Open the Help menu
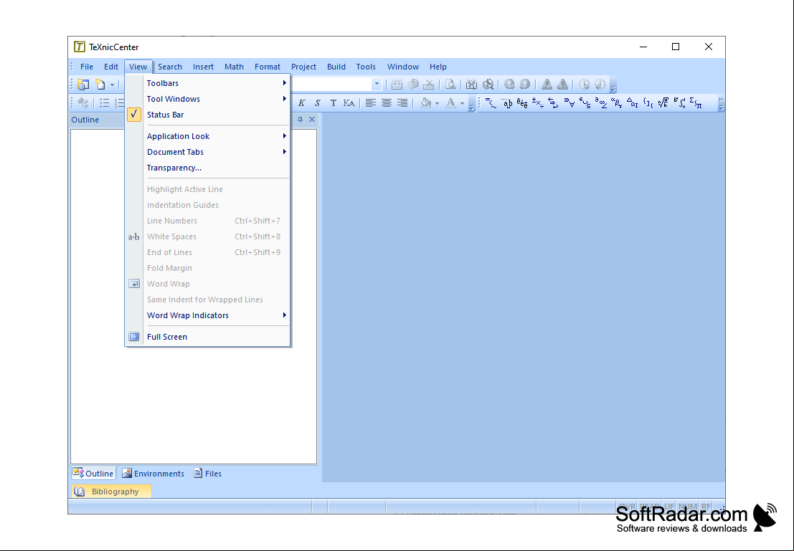 pos(438,67)
